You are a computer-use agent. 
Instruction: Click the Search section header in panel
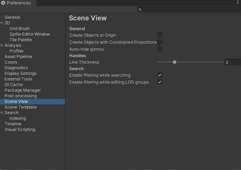76,69
